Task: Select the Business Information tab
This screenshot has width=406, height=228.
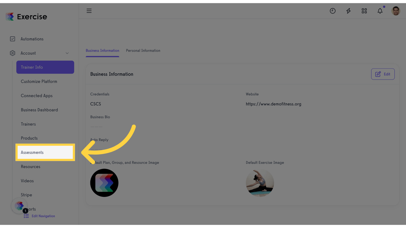Action: (102, 50)
